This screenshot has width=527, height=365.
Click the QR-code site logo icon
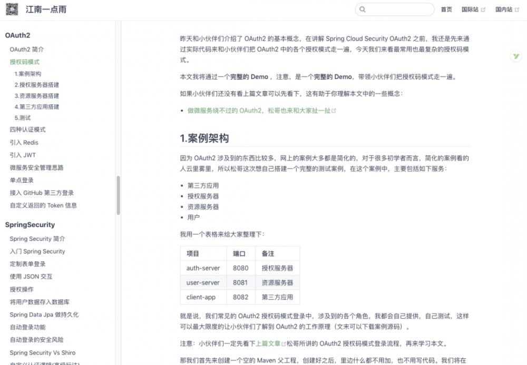12,9
